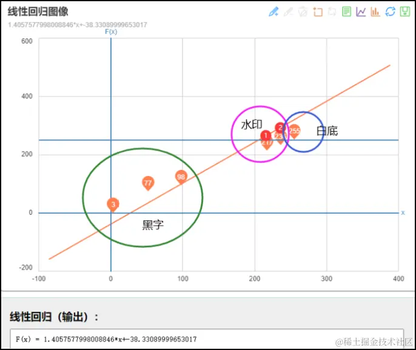Open the green data view icon
Viewport: 416px width, 350px height.
[346, 12]
